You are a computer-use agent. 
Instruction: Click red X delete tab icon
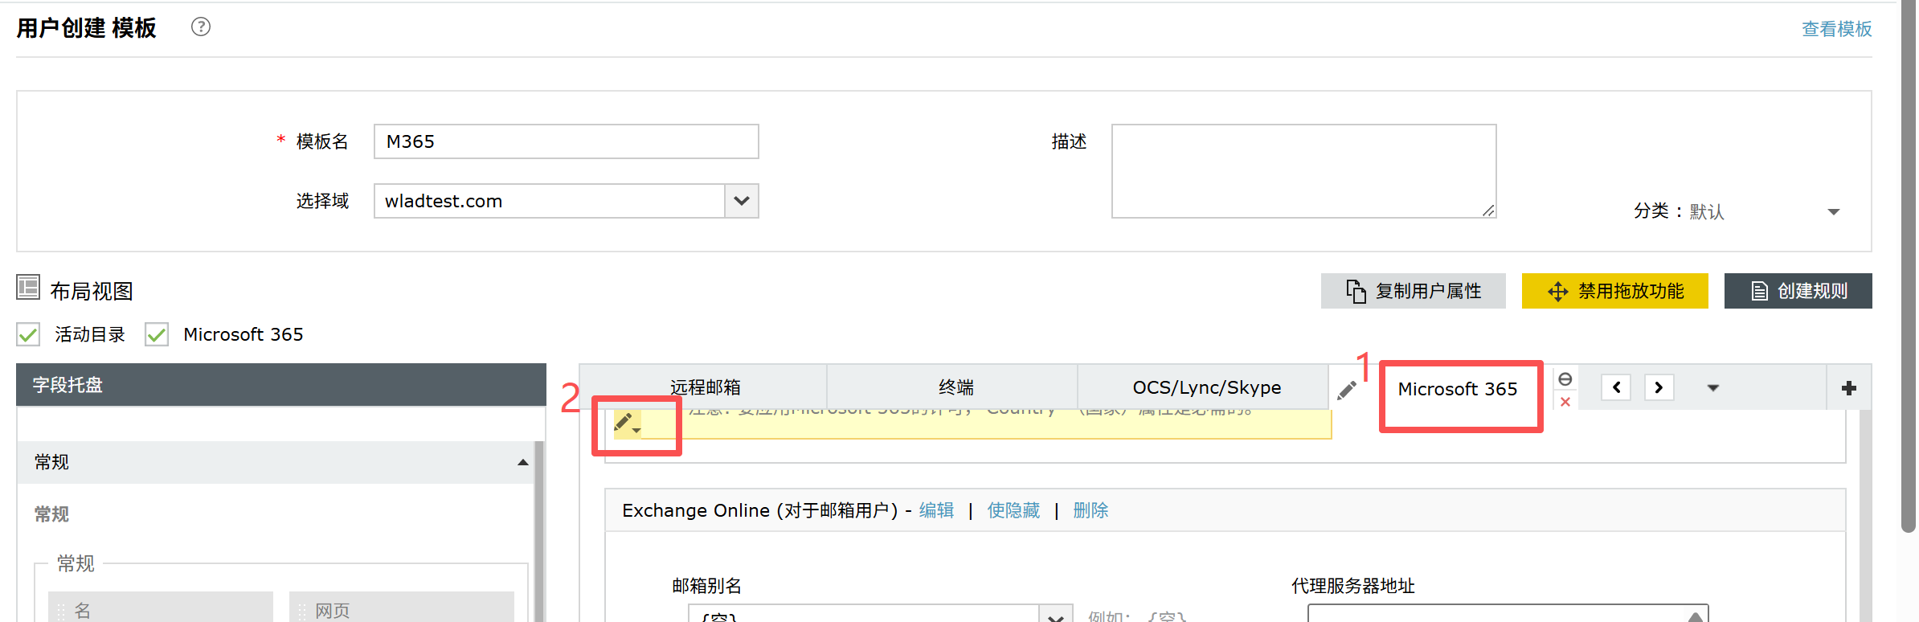click(x=1565, y=402)
